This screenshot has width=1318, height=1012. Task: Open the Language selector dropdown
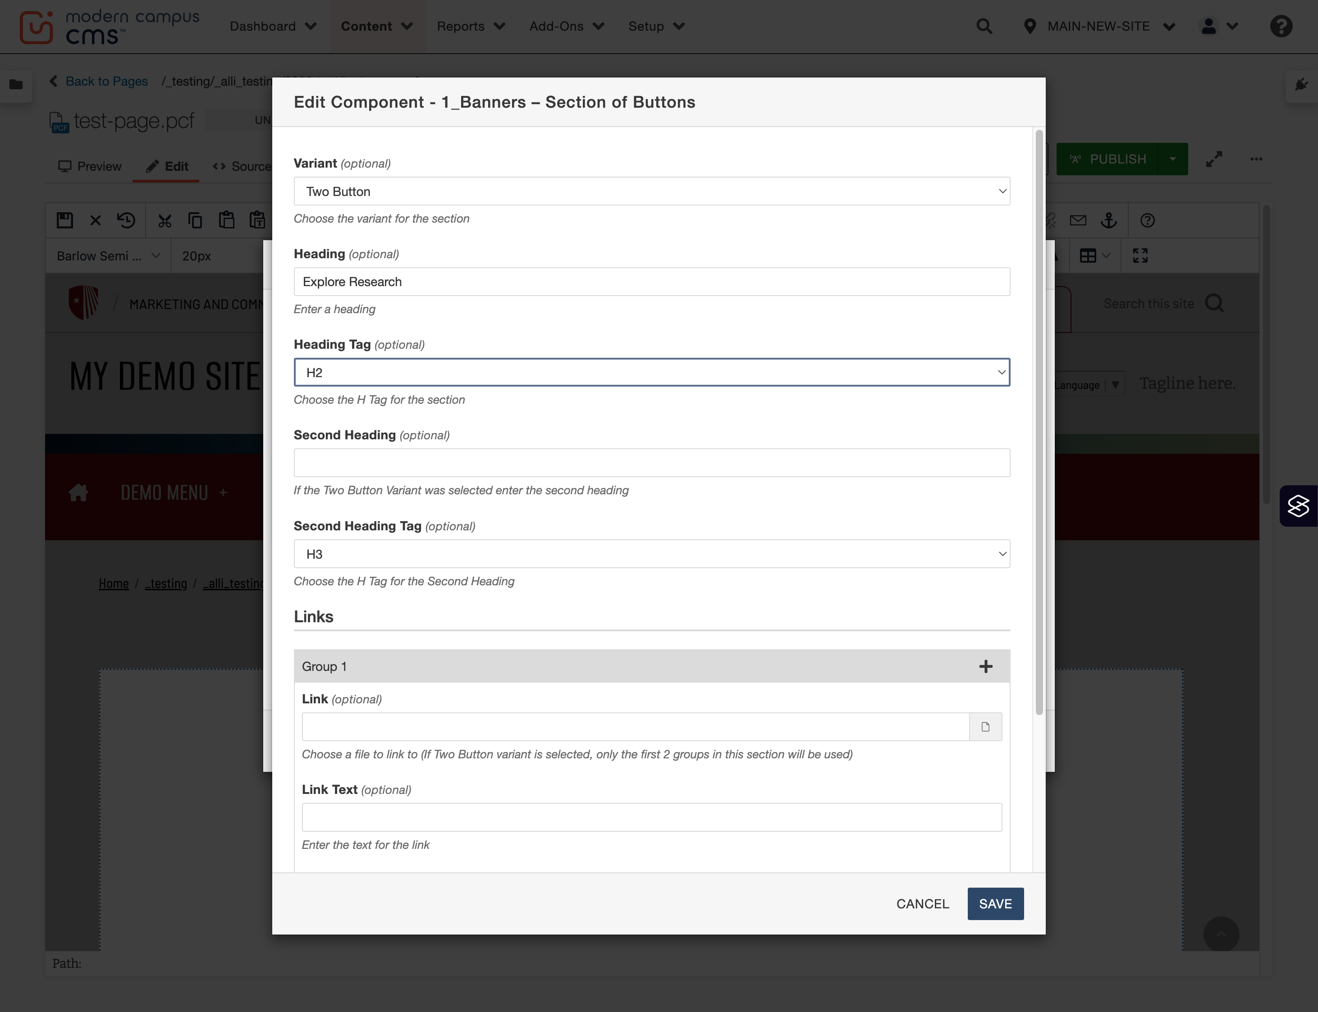[1089, 384]
